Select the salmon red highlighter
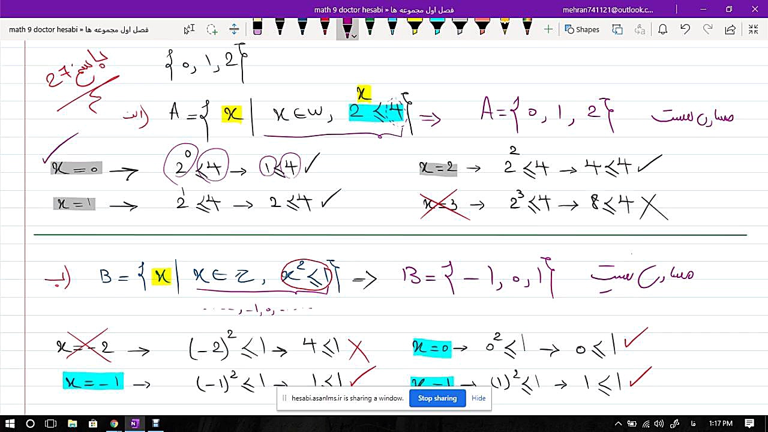The image size is (768, 432). (482, 28)
